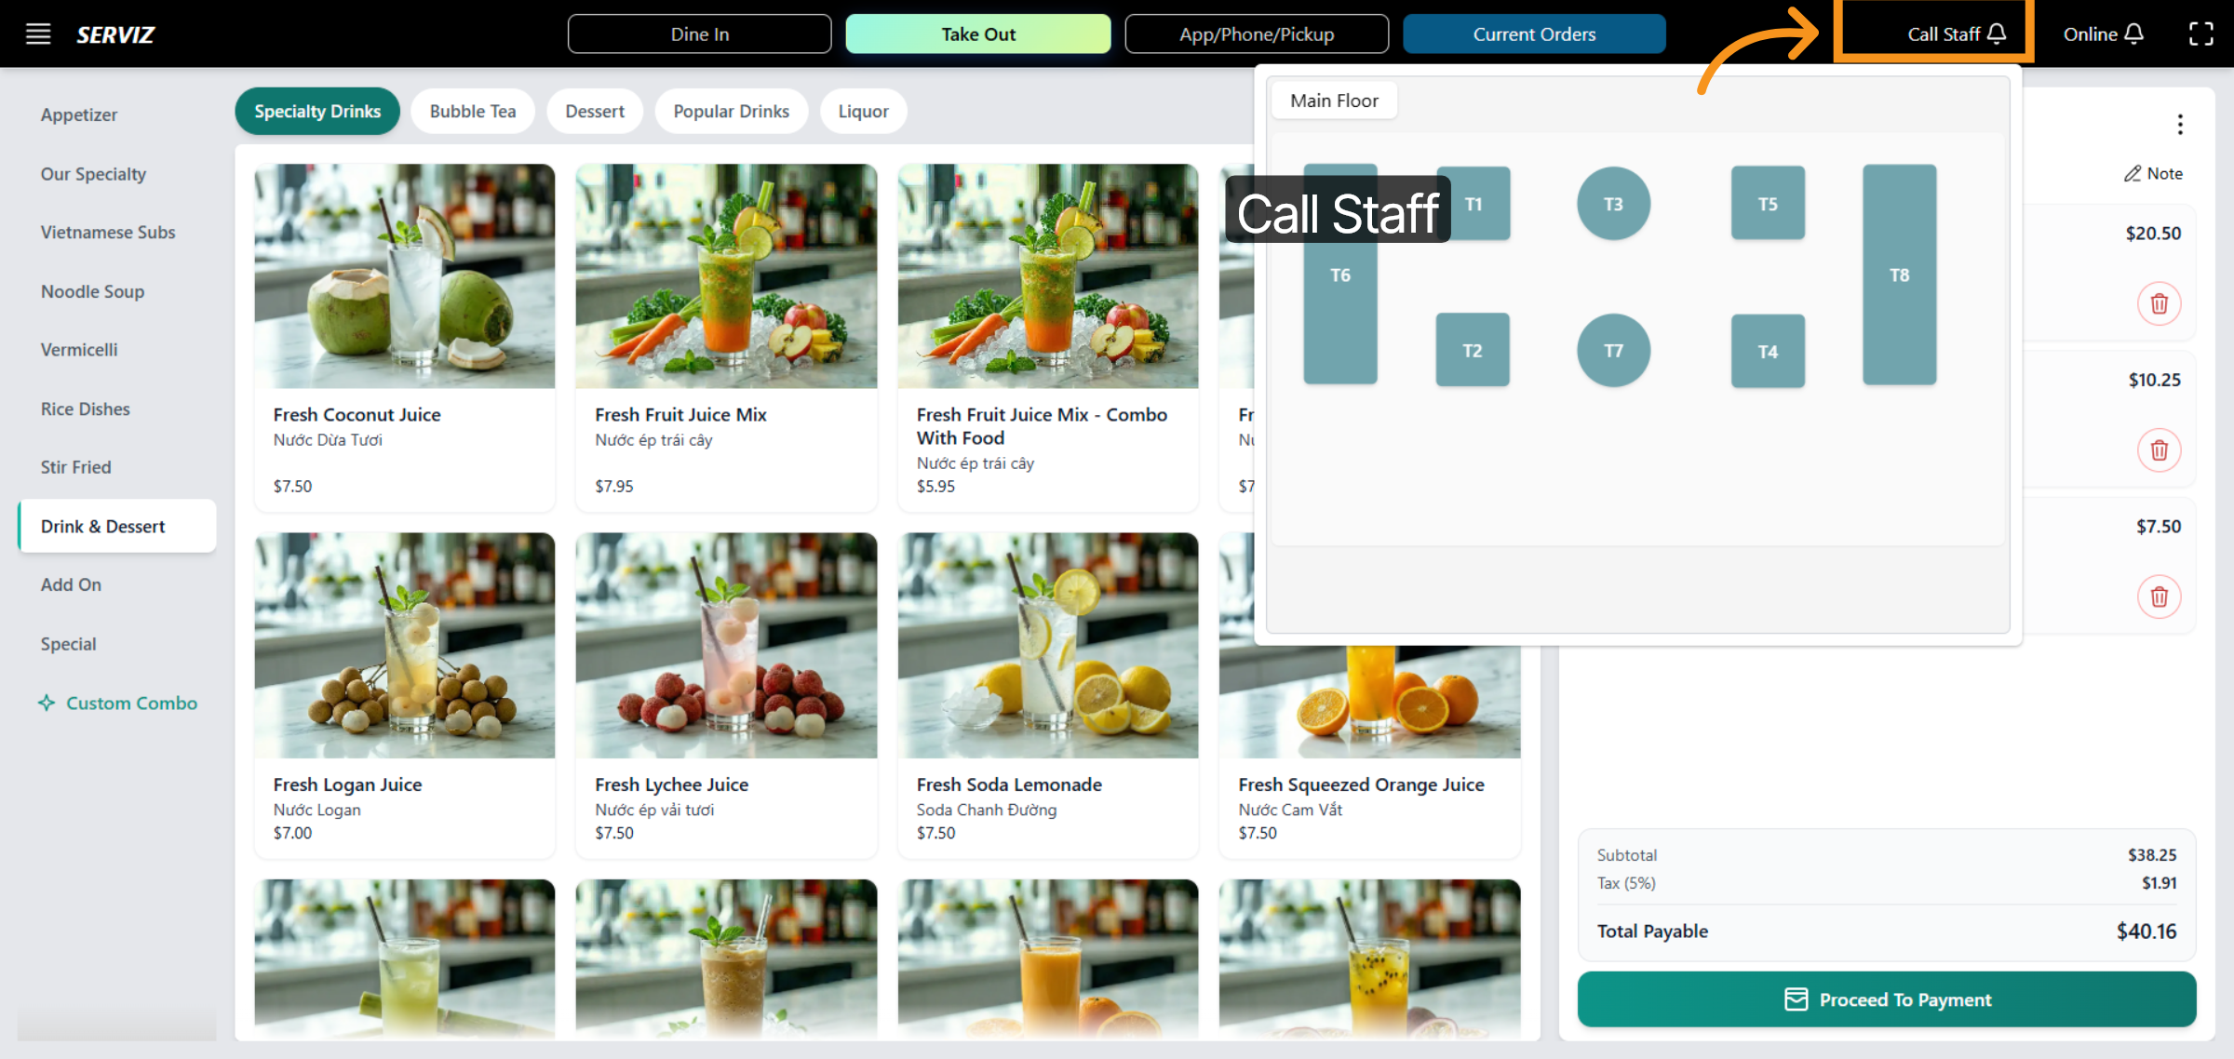The image size is (2234, 1059).
Task: Click the Online notification bell
Action: [x=2134, y=34]
